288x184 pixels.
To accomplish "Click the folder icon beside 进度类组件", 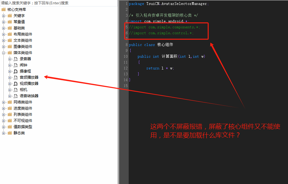I will (10, 108).
